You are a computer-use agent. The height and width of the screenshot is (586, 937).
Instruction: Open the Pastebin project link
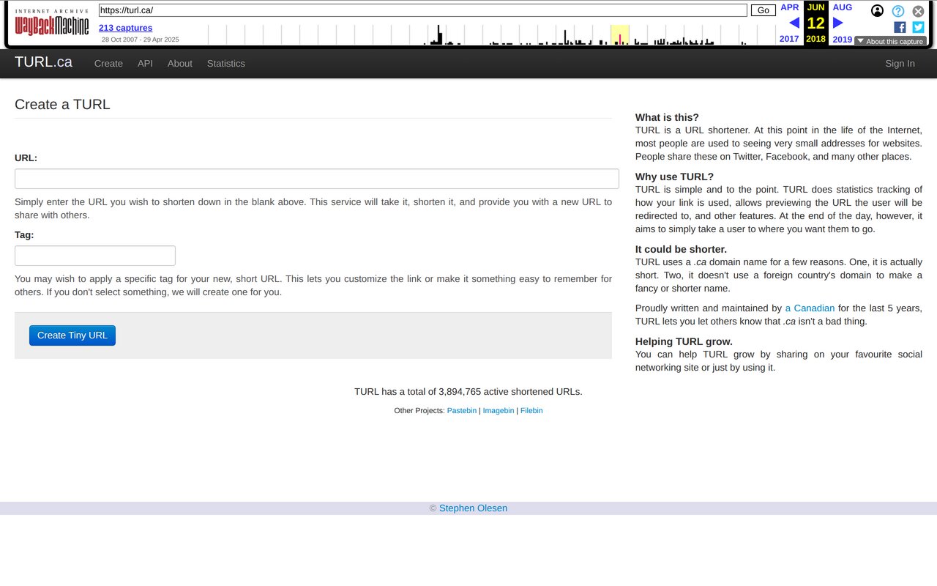461,410
